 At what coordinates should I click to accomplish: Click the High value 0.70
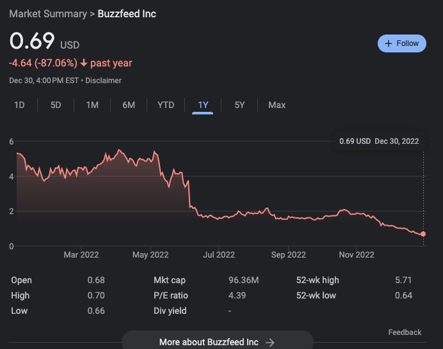(x=96, y=295)
